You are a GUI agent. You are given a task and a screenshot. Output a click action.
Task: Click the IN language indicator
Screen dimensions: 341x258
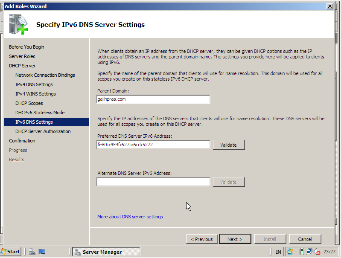(278, 252)
